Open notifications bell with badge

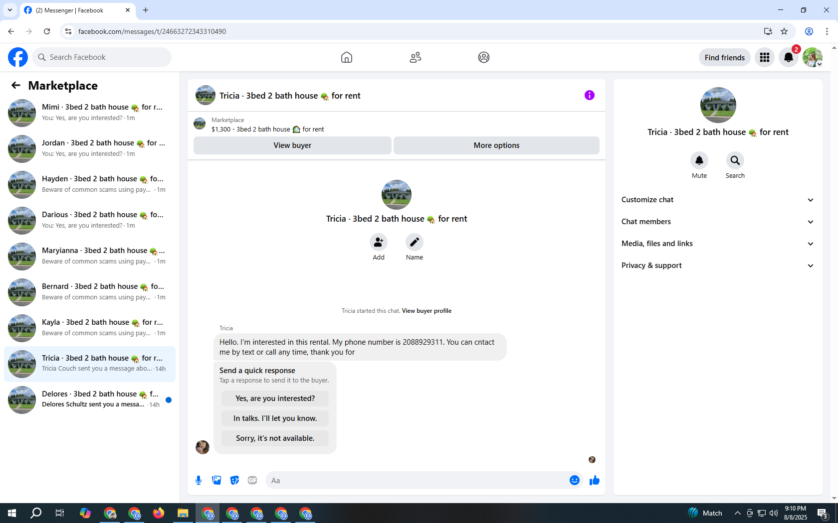(789, 57)
